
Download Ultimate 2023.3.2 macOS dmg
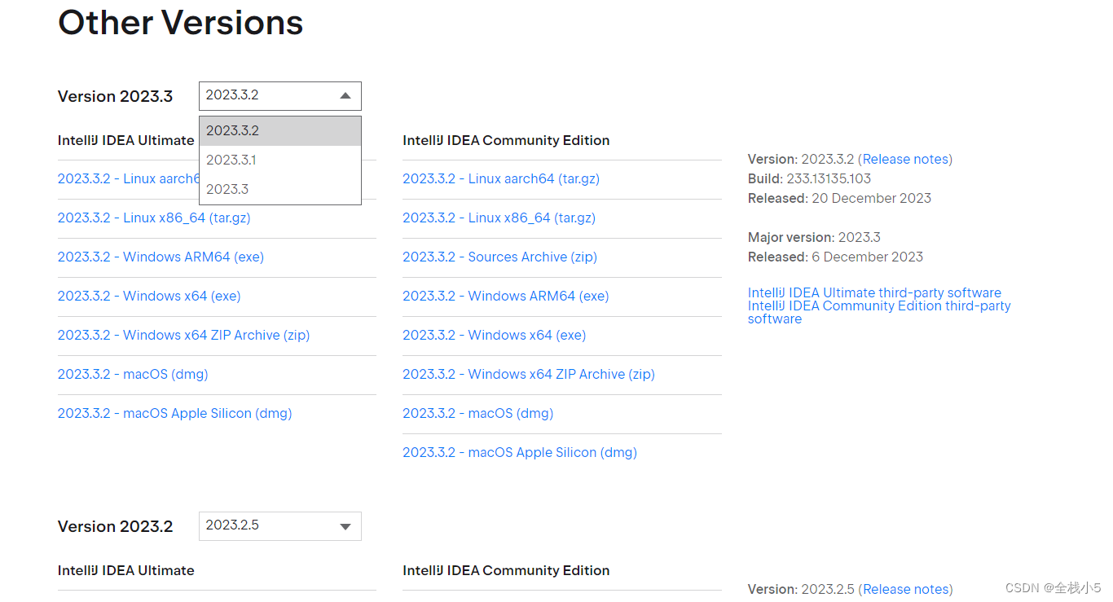133,375
